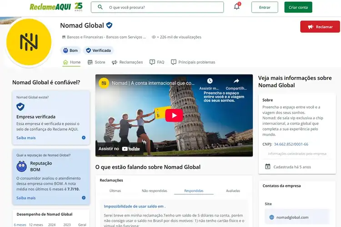Image resolution: width=341 pixels, height=227 pixels.
Task: Click the Criar conta button
Action: (x=298, y=7)
